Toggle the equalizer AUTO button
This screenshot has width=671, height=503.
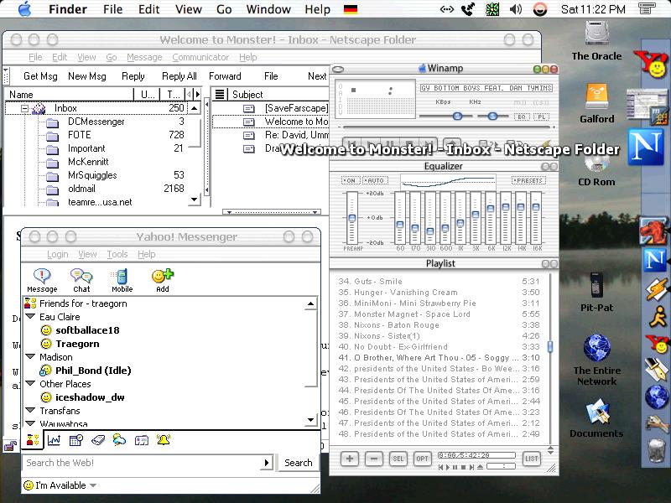tap(375, 180)
